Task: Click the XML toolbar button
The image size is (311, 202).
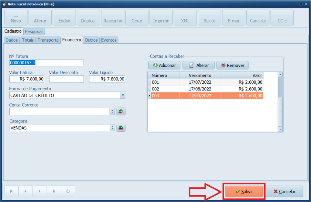Action: tap(185, 18)
